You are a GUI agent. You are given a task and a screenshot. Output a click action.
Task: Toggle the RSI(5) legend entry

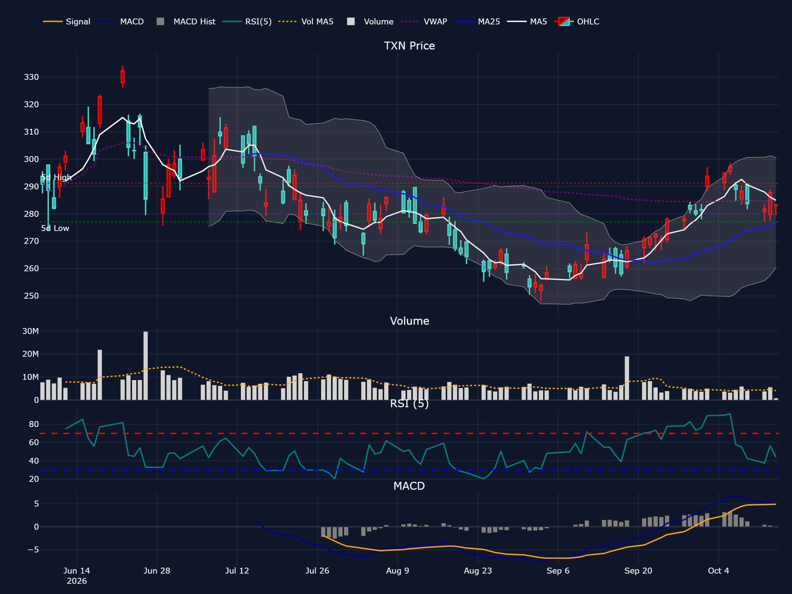point(247,21)
